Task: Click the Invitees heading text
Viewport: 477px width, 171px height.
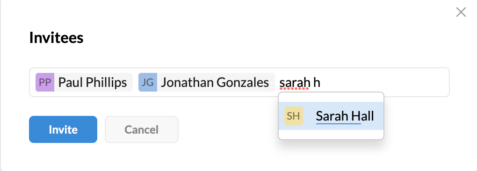Action: 56,38
